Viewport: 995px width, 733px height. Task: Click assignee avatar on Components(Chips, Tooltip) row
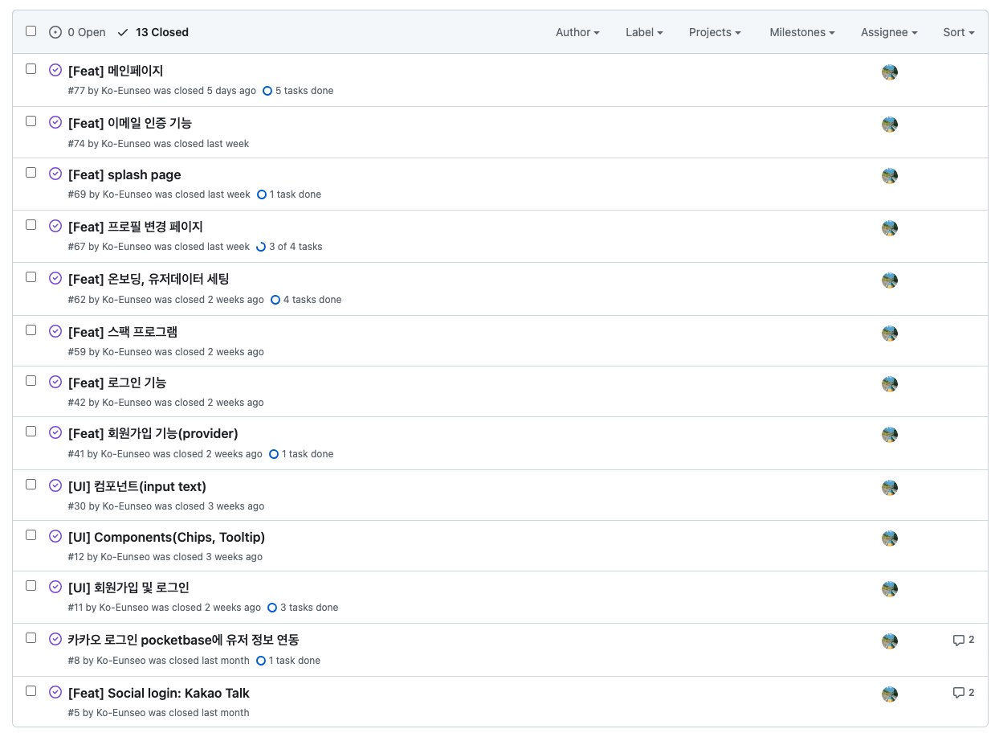click(890, 538)
